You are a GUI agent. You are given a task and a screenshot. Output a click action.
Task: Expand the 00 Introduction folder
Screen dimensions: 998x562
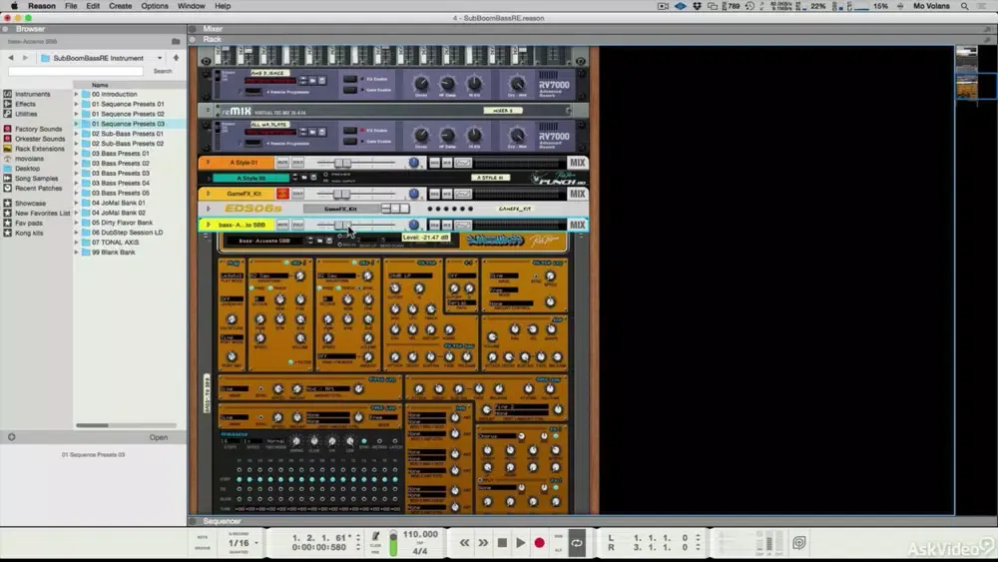(77, 94)
